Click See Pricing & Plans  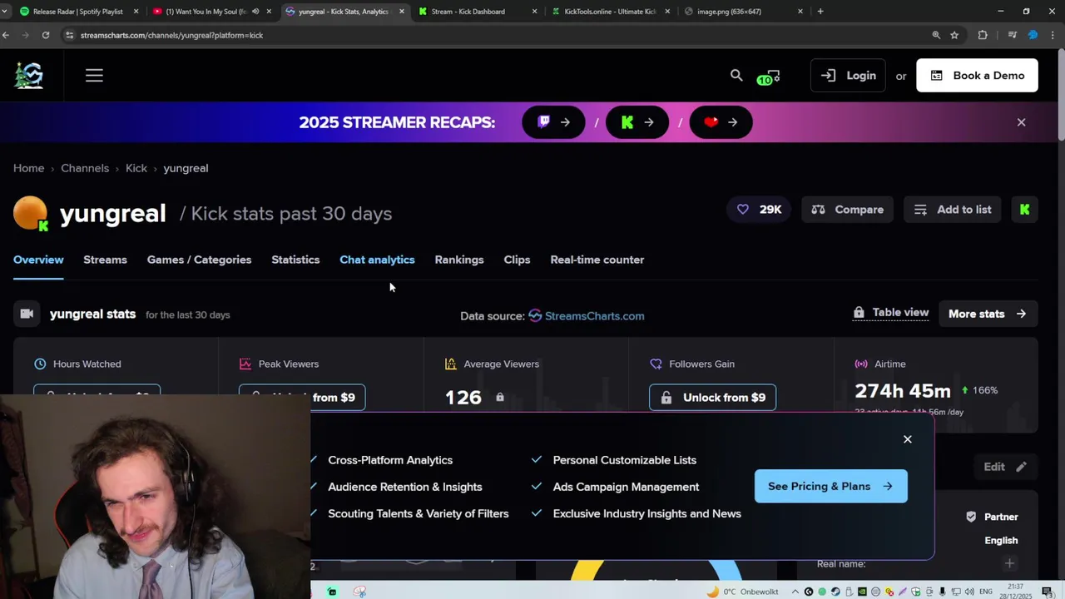click(830, 487)
